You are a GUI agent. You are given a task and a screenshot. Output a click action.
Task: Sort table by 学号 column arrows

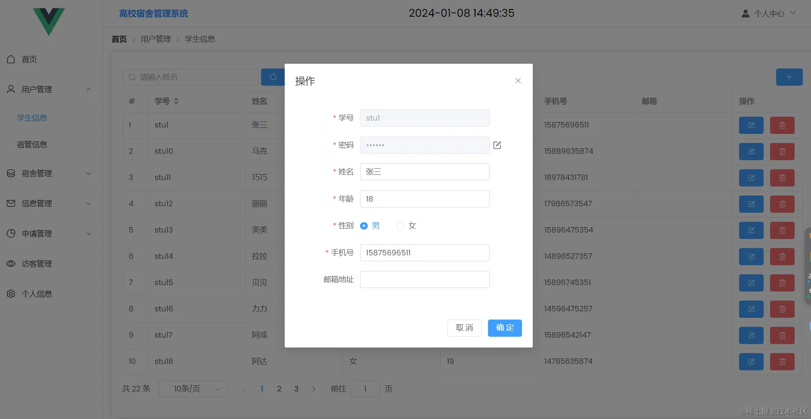click(176, 101)
